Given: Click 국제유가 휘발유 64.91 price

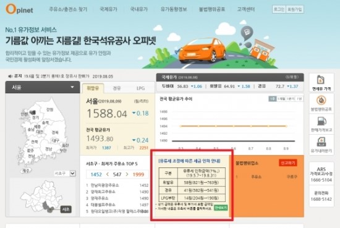Looking at the screenshot, I should coord(230,87).
